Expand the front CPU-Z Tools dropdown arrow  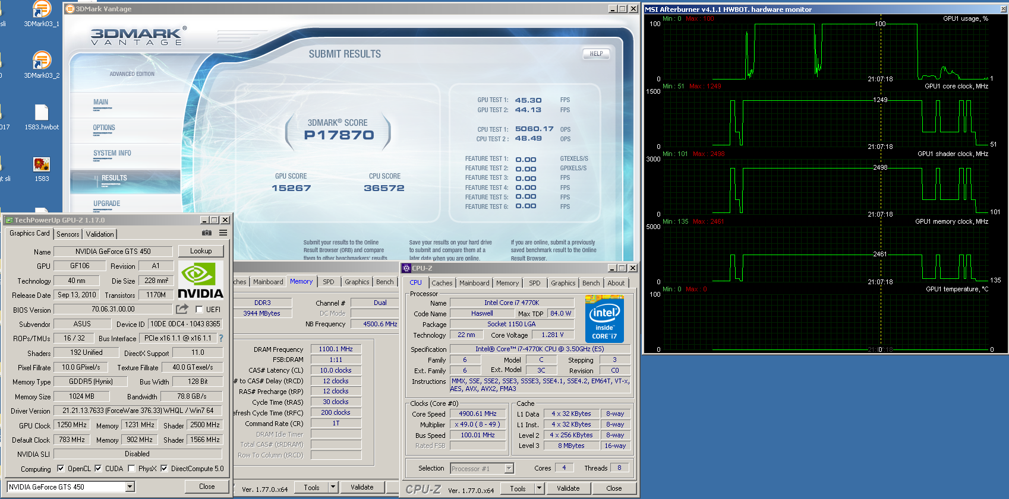tap(539, 488)
